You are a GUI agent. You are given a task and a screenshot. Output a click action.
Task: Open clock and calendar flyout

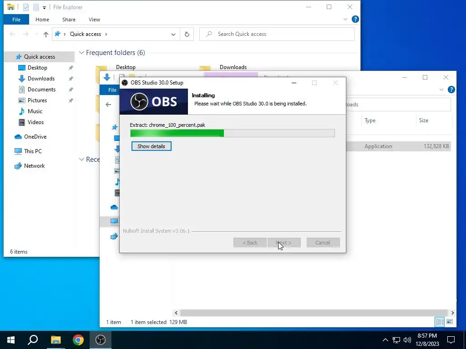[427, 340]
